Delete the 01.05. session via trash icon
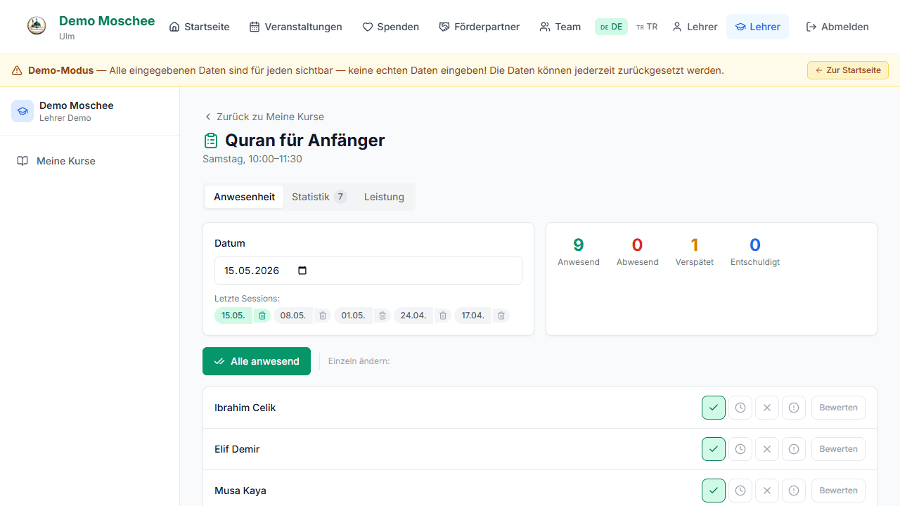 point(382,316)
